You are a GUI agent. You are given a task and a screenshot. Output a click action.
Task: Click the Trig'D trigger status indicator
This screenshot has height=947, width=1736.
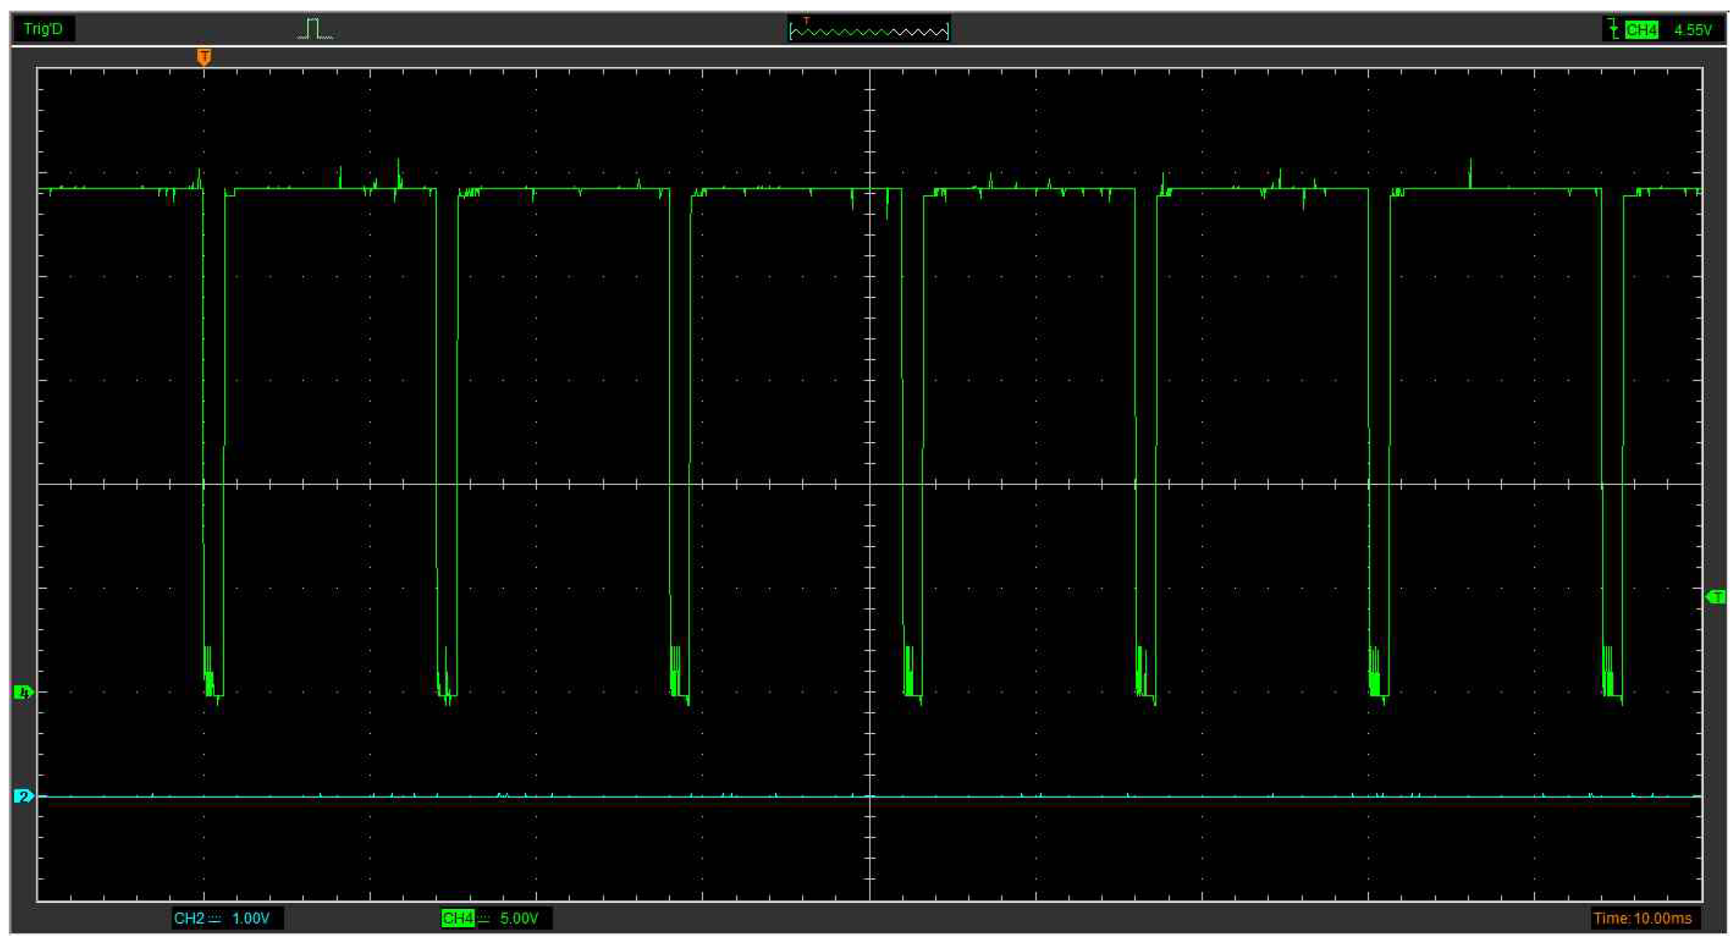43,29
